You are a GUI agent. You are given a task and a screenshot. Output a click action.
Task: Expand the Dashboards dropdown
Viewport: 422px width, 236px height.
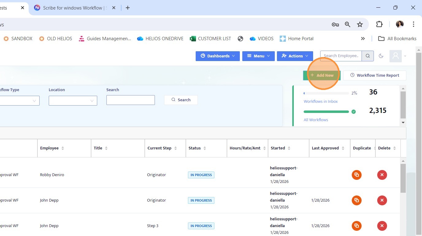tap(218, 56)
